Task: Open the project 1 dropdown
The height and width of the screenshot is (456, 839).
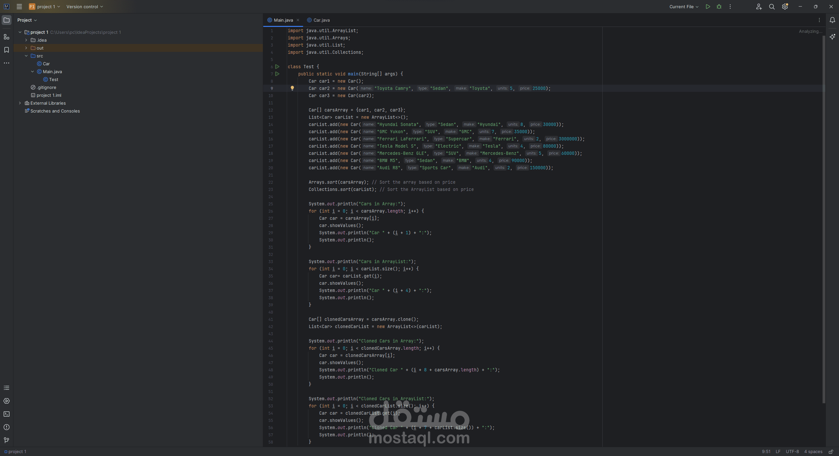Action: [x=45, y=7]
